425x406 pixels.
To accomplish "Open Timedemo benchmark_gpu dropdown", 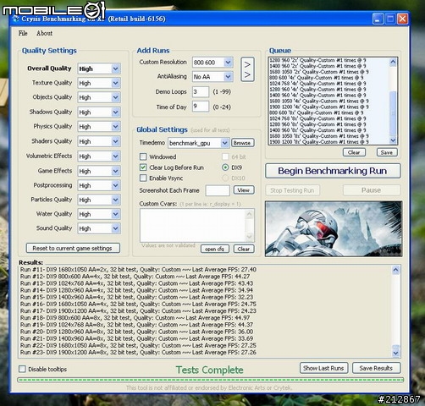I will 224,143.
